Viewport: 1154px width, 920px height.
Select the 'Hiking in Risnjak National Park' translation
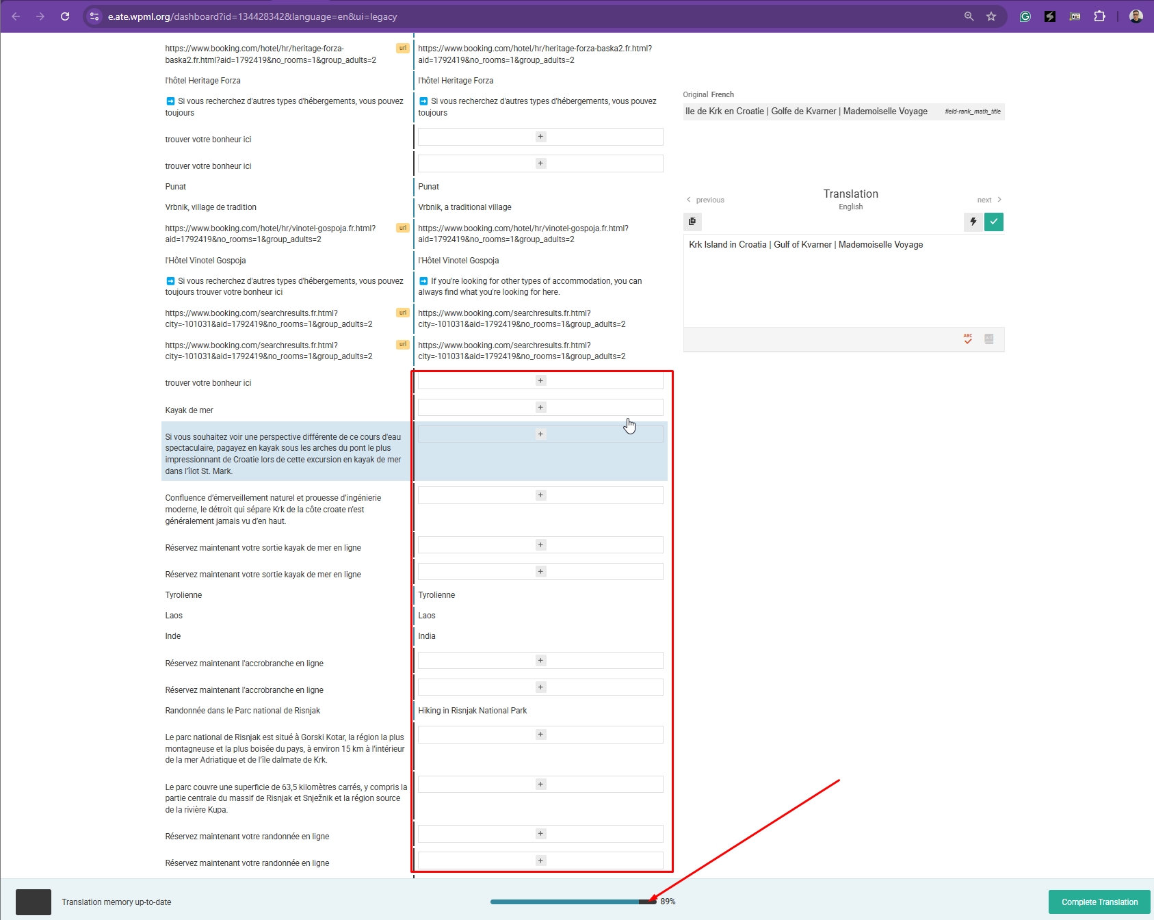tap(473, 711)
